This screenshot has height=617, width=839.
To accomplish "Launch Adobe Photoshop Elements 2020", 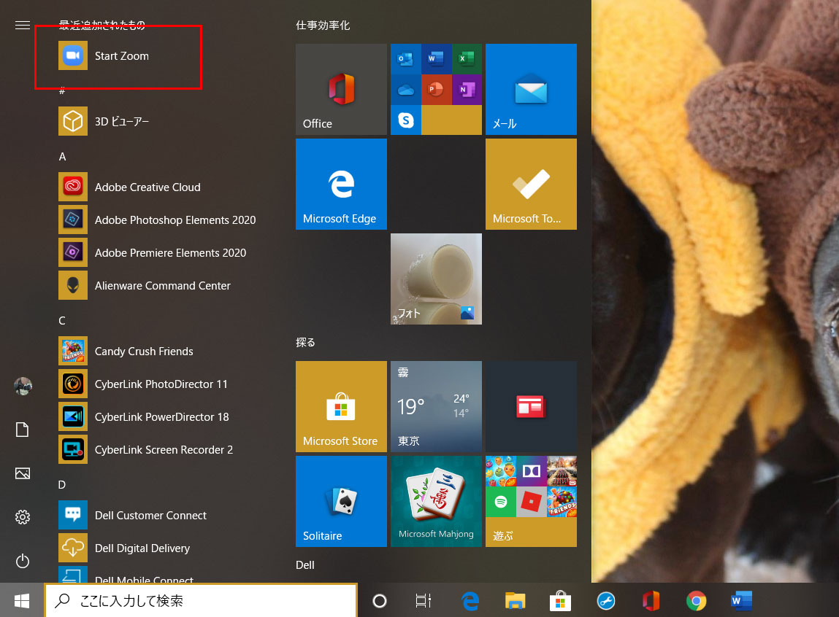I will tap(174, 220).
